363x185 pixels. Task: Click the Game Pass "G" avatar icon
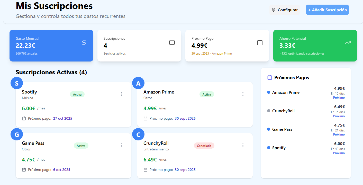pos(17,135)
